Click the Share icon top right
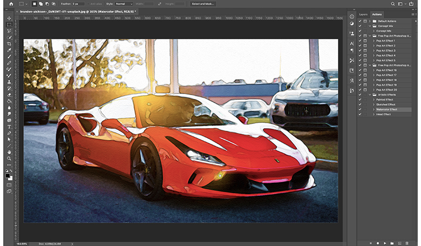The height and width of the screenshot is (246, 421). point(411,4)
